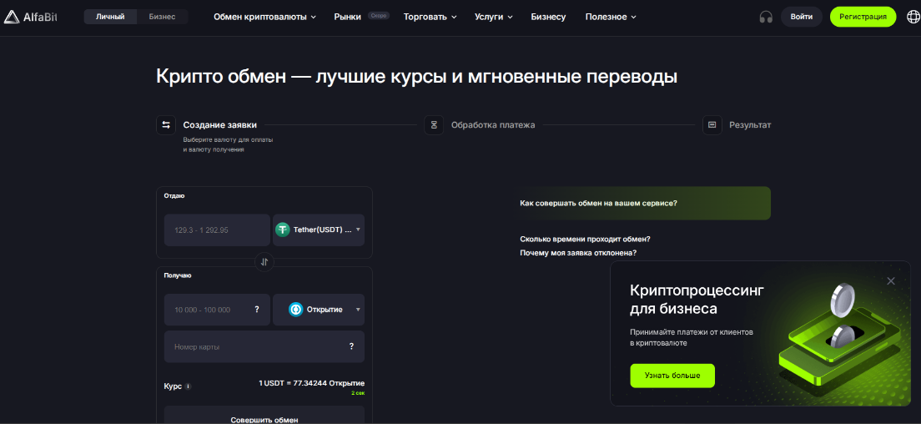Open the Бизнесу menu item

coord(549,17)
